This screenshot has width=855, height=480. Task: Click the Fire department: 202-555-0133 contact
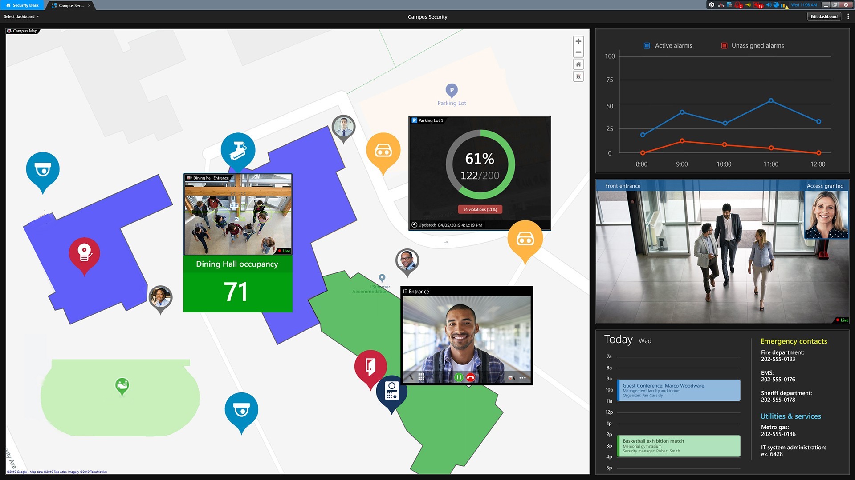click(x=782, y=356)
